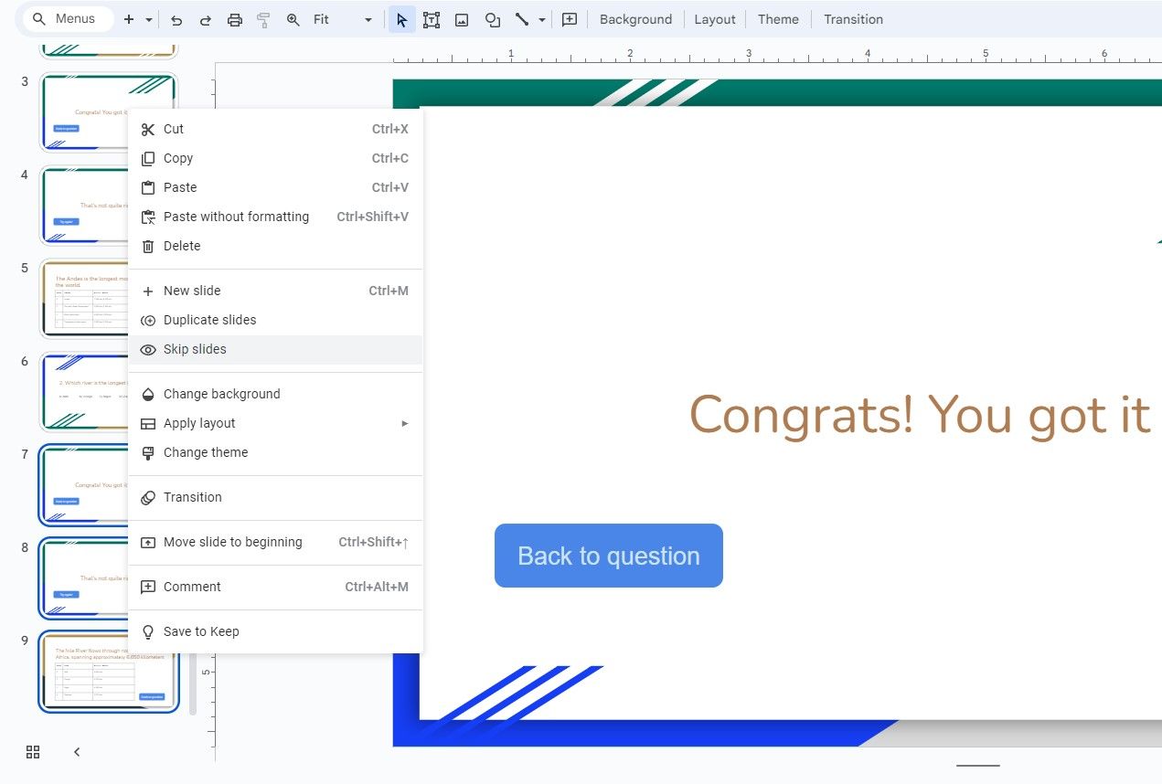Select slide 8 thumbnail
1162x784 pixels.
point(84,578)
